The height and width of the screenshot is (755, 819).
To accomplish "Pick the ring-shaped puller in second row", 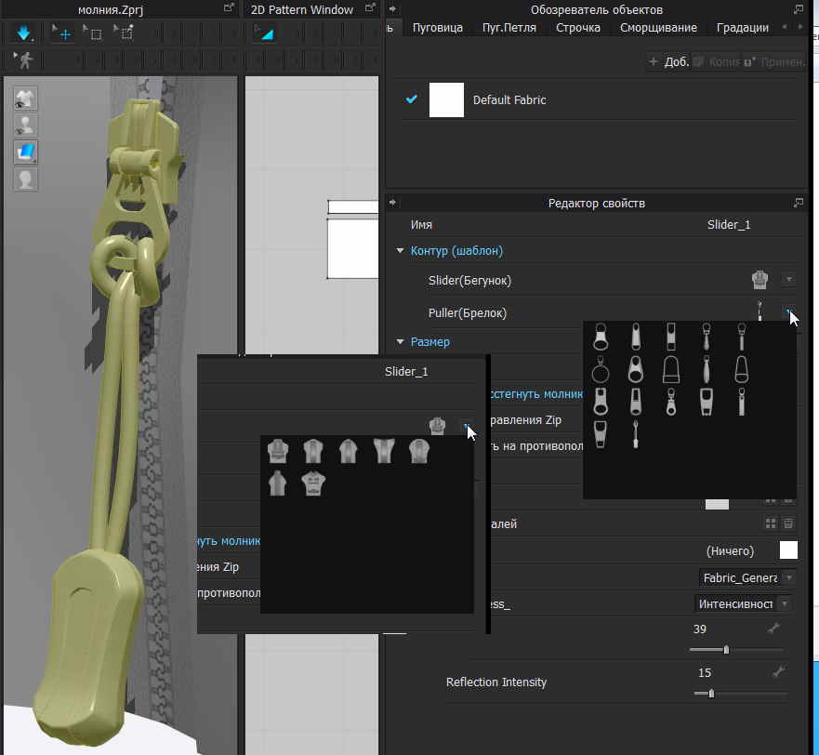I will pyautogui.click(x=601, y=369).
